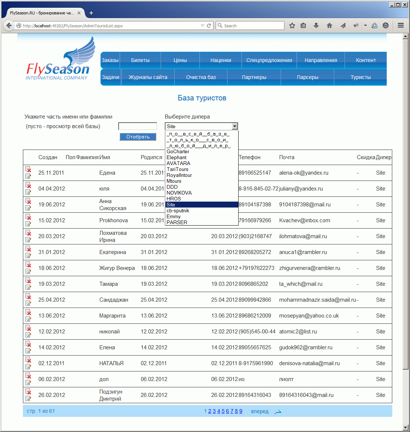Select _по_всей_базе_ dealer option
Screen dimensions: 410x432
201,134
